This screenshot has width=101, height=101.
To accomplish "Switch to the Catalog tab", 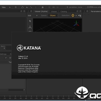I will (x=64, y=12).
